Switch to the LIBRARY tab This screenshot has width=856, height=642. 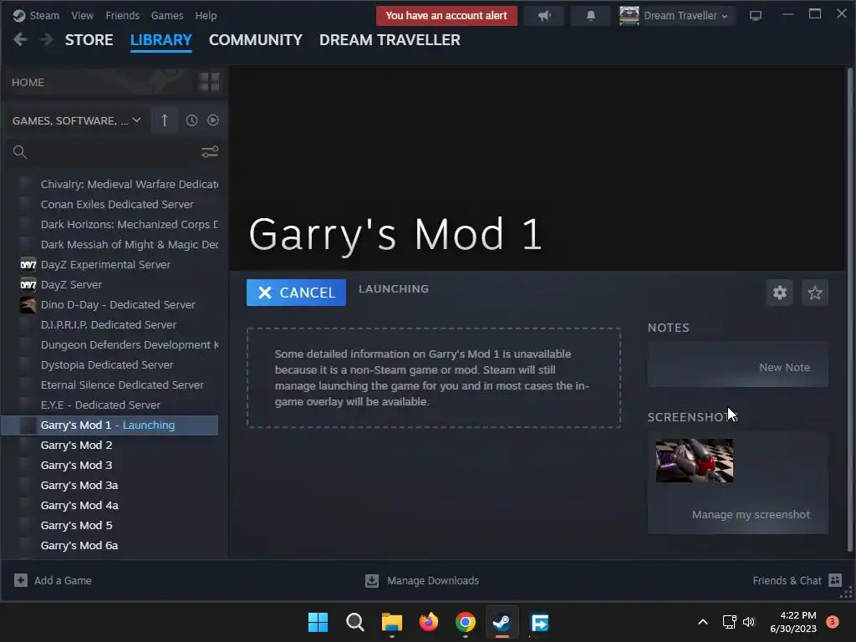[161, 40]
